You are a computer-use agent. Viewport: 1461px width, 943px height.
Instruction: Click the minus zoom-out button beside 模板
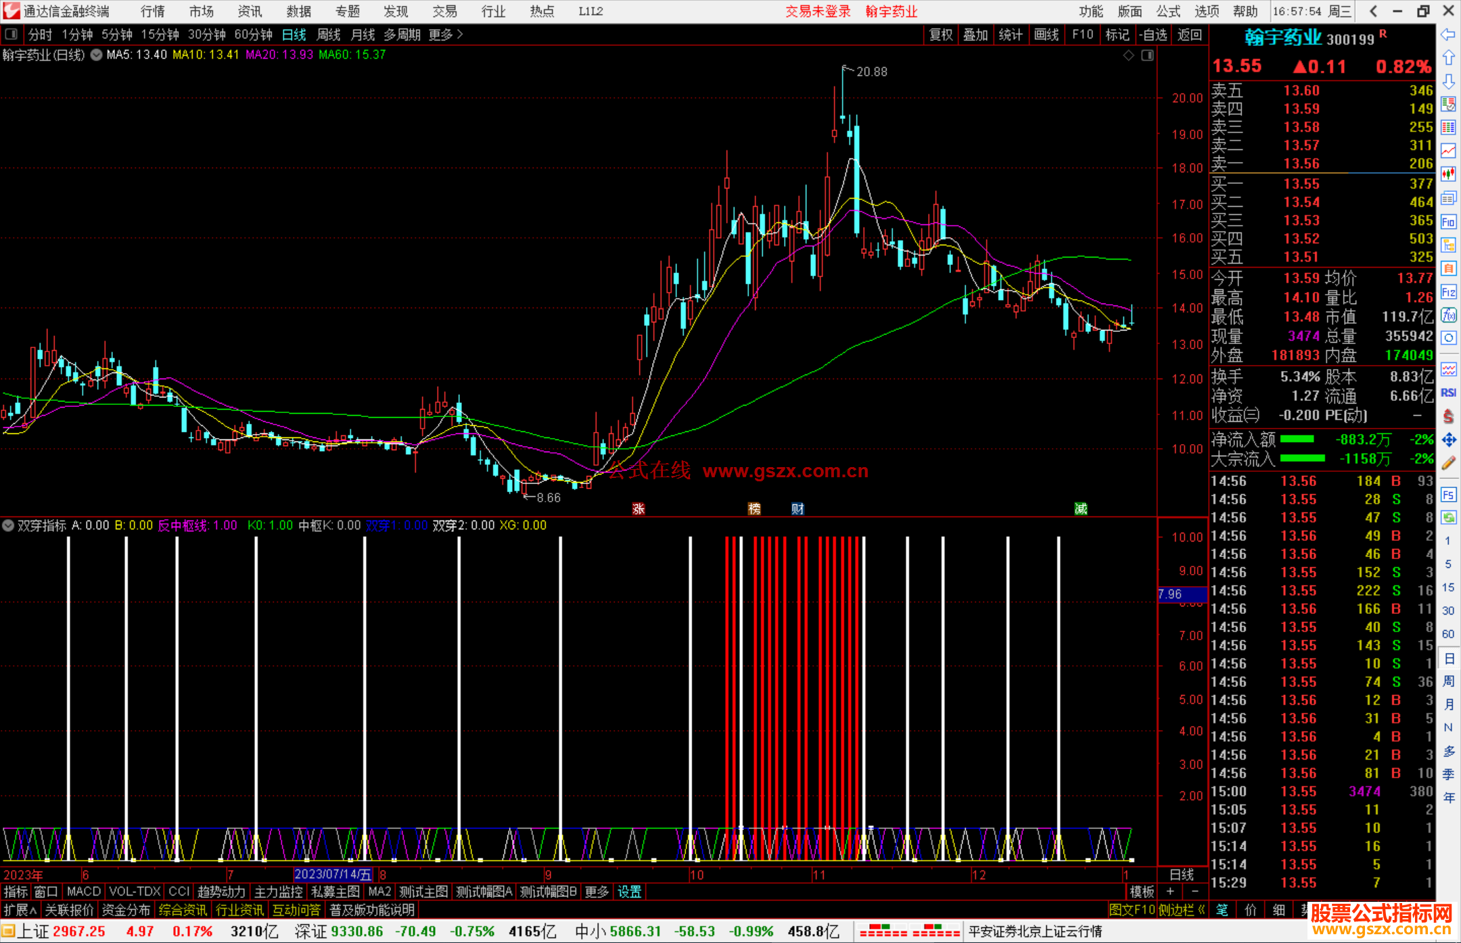[x=1195, y=892]
